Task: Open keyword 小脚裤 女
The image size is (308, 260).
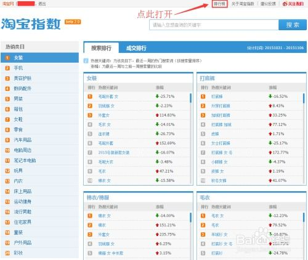Action: tap(219, 162)
